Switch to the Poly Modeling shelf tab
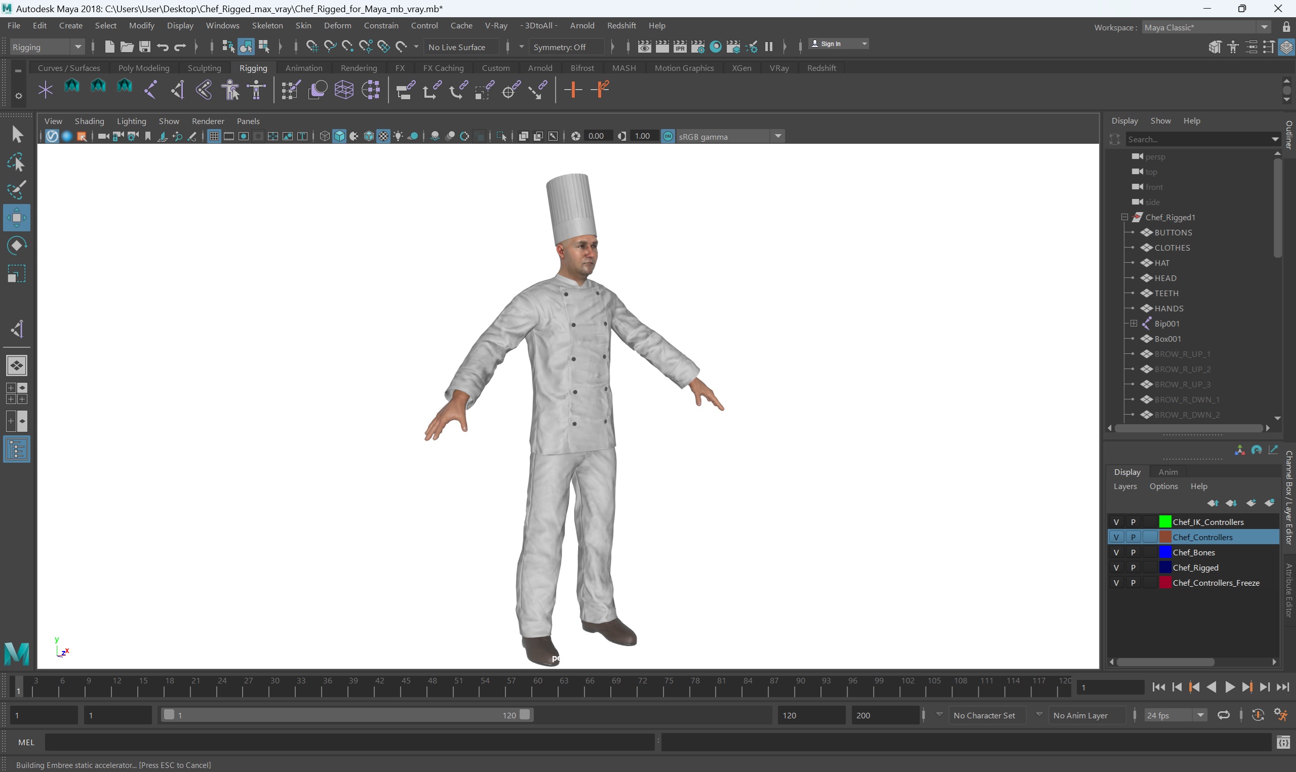 pyautogui.click(x=144, y=68)
